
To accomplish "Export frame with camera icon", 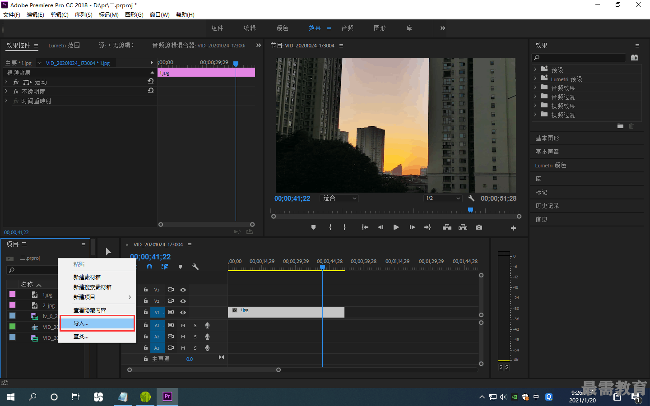I will [479, 227].
